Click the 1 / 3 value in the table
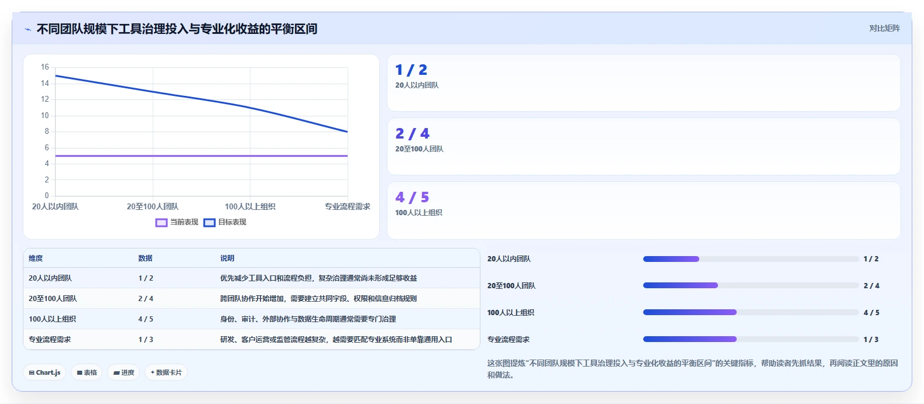The height and width of the screenshot is (404, 924). (x=146, y=340)
